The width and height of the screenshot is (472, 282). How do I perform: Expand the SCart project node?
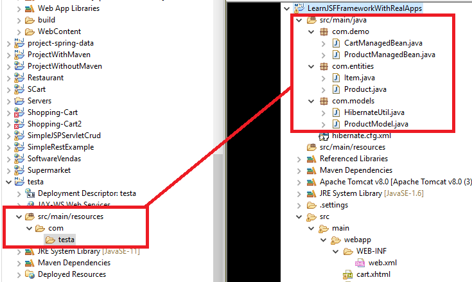click(9, 90)
